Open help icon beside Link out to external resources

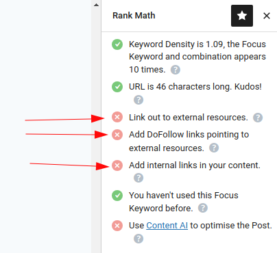click(x=258, y=118)
